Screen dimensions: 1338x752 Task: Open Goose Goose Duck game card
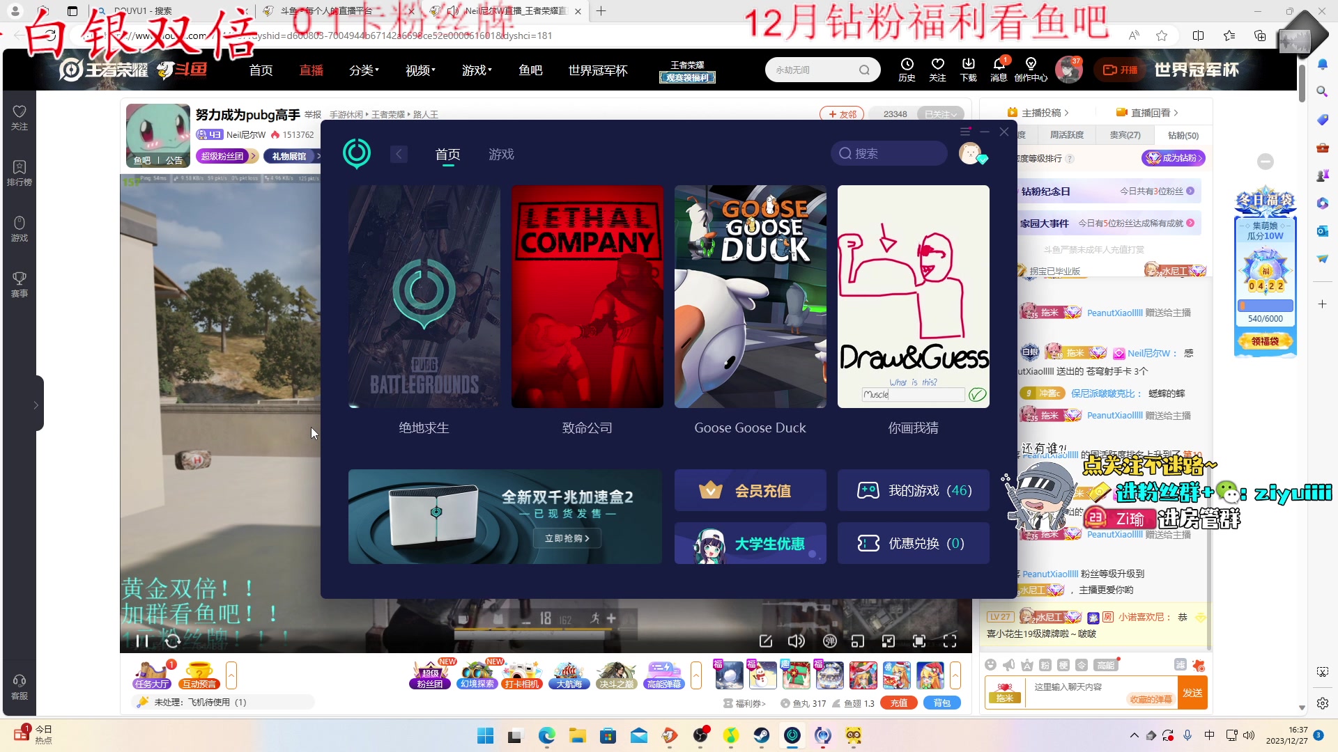750,297
